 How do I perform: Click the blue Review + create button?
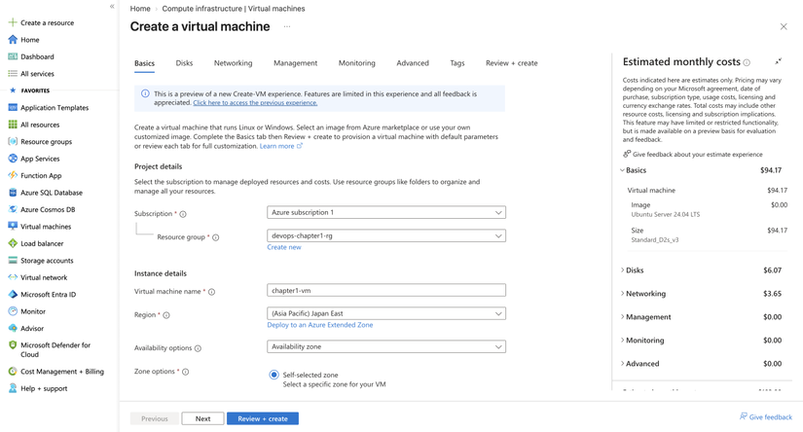pyautogui.click(x=263, y=418)
